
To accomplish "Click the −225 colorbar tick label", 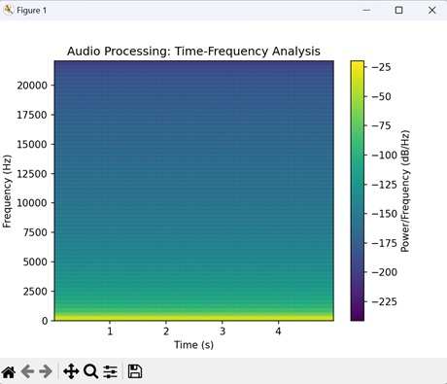I will pyautogui.click(x=384, y=301).
